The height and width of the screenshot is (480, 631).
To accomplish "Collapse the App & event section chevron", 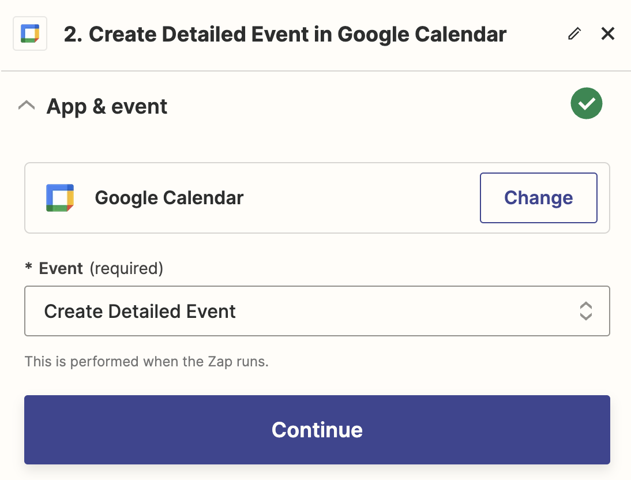I will tap(27, 106).
